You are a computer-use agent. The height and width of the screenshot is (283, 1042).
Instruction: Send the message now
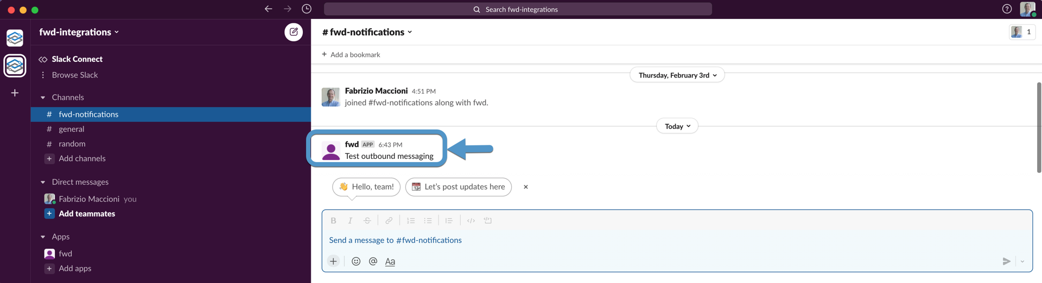point(1006,261)
